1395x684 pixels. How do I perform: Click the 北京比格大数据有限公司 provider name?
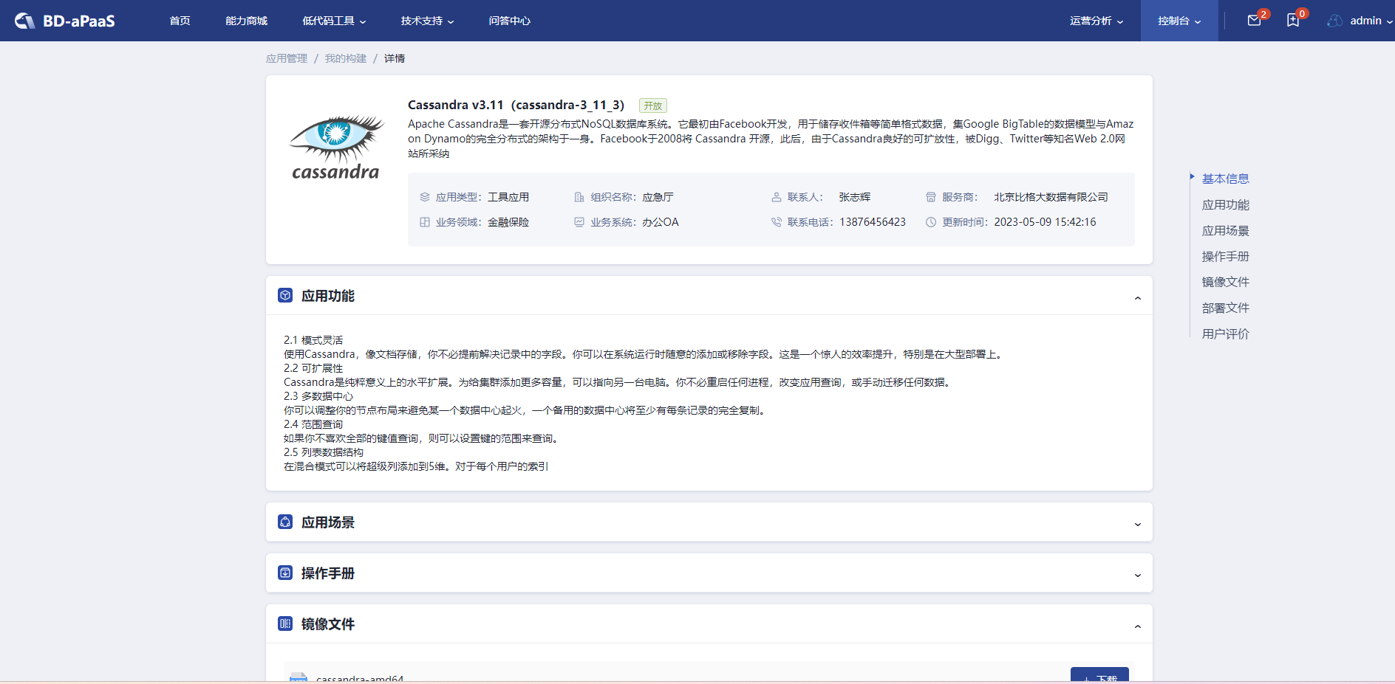(1051, 197)
